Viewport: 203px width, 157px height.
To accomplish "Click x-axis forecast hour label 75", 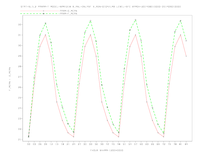I will click(x=169, y=144).
